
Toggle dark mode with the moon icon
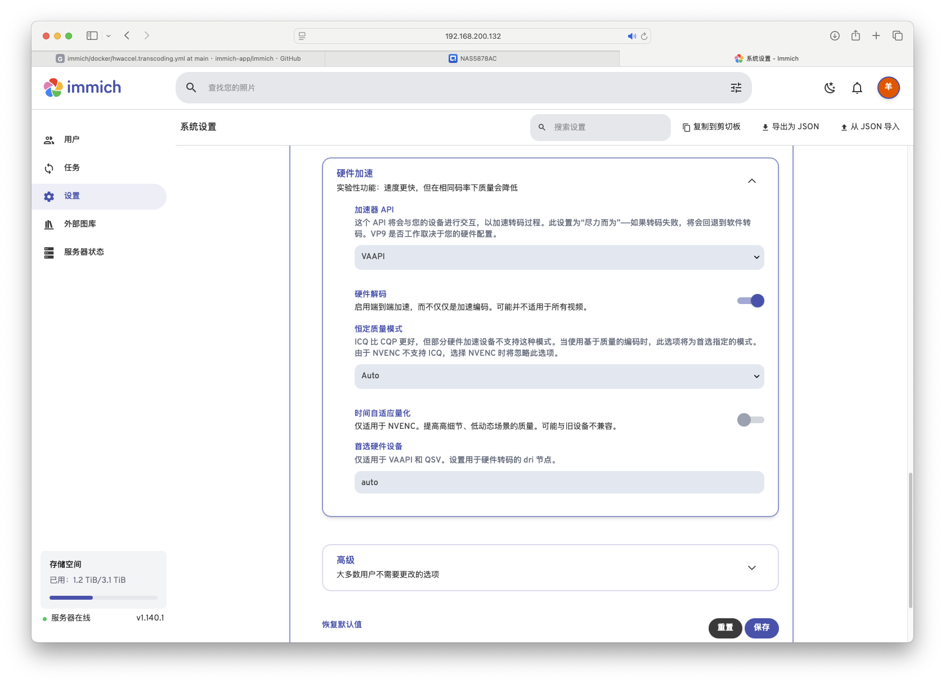(829, 88)
